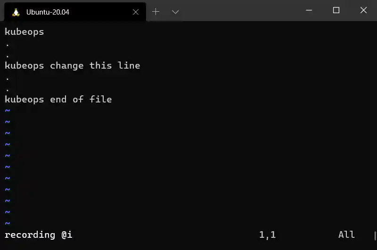Click the "1,1" cursor position indicator
This screenshot has width=377, height=250.
coord(267,235)
